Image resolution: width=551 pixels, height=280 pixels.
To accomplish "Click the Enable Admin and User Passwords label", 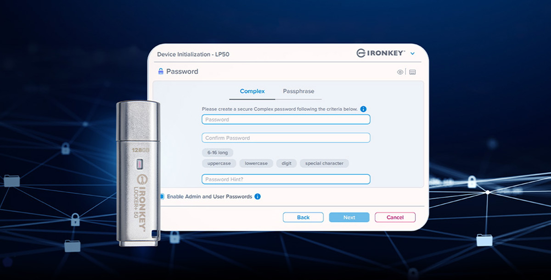I will (x=209, y=196).
